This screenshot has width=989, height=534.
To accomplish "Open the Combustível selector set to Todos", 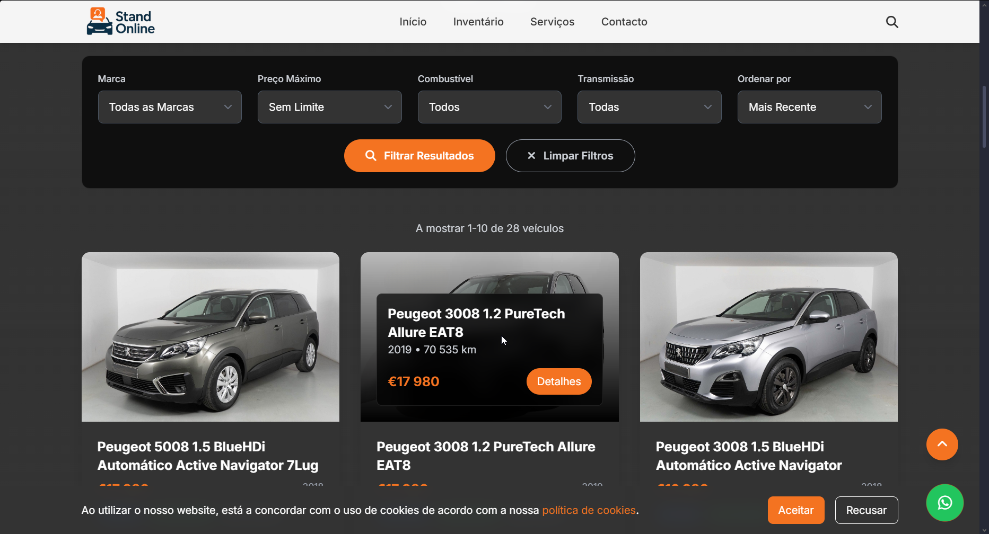I will tap(489, 106).
